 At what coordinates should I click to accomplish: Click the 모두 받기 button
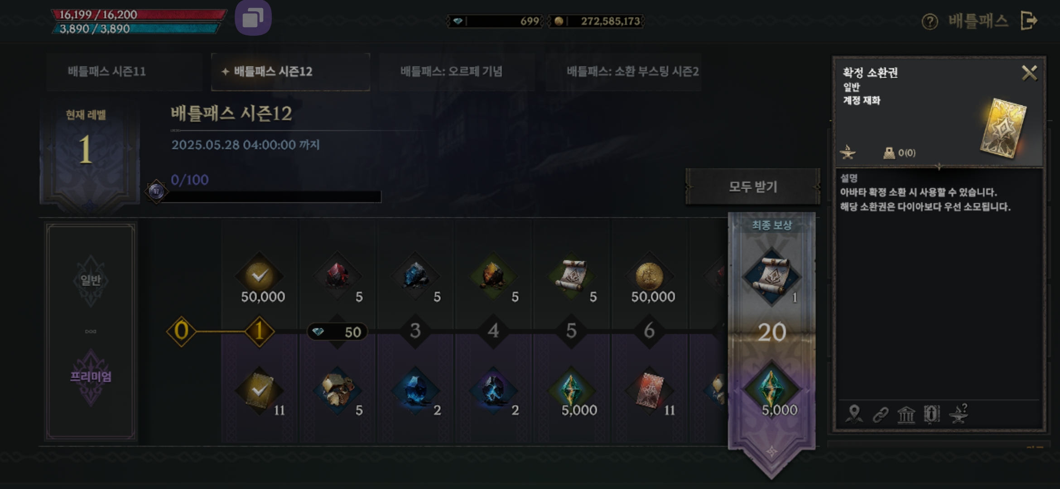753,187
